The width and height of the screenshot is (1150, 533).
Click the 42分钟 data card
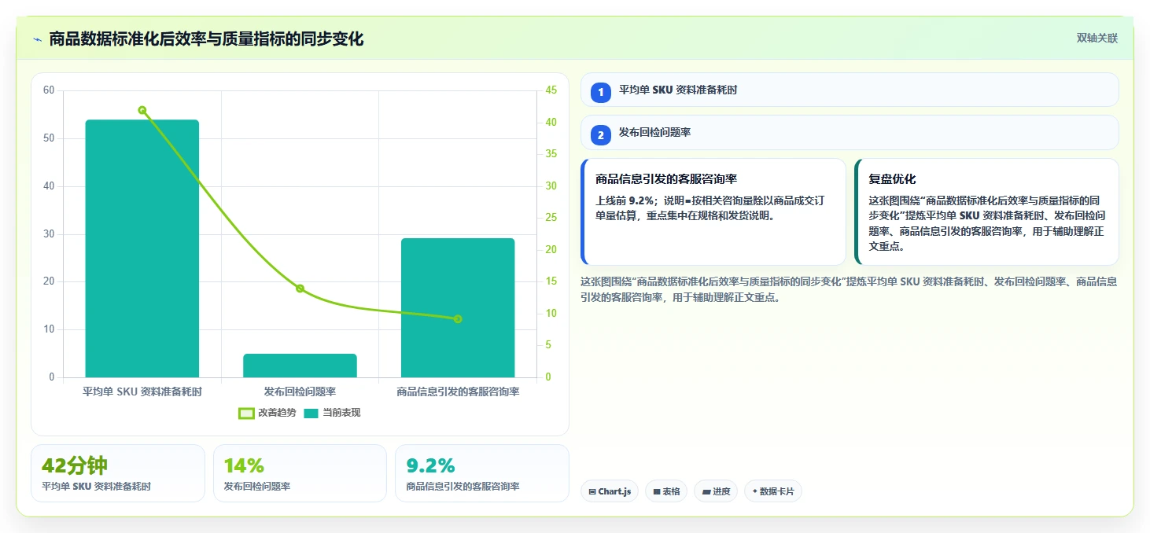click(x=118, y=473)
